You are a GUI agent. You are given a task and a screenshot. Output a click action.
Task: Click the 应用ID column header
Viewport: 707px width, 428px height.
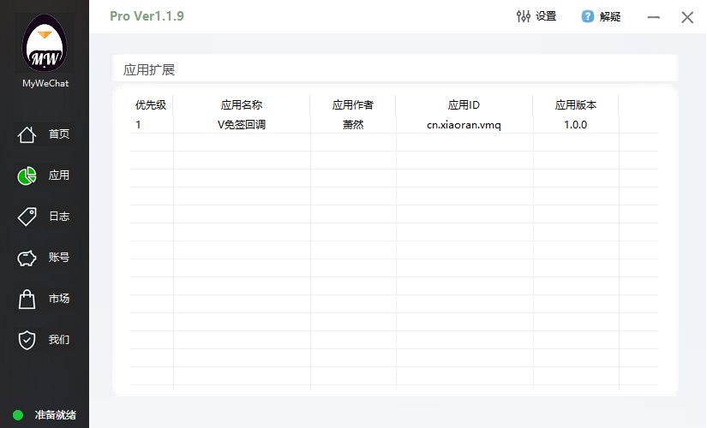pos(464,105)
